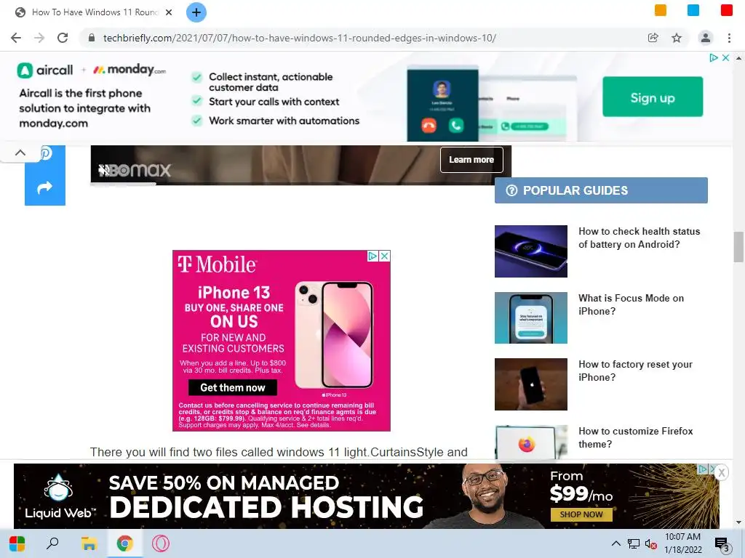Click AdChoices icon on Aircall banner
This screenshot has height=558, width=745.
click(x=714, y=57)
